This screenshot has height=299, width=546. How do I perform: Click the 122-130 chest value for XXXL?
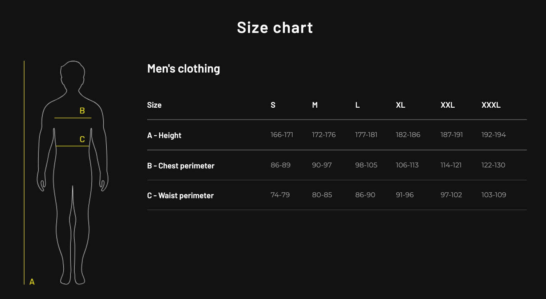click(493, 165)
